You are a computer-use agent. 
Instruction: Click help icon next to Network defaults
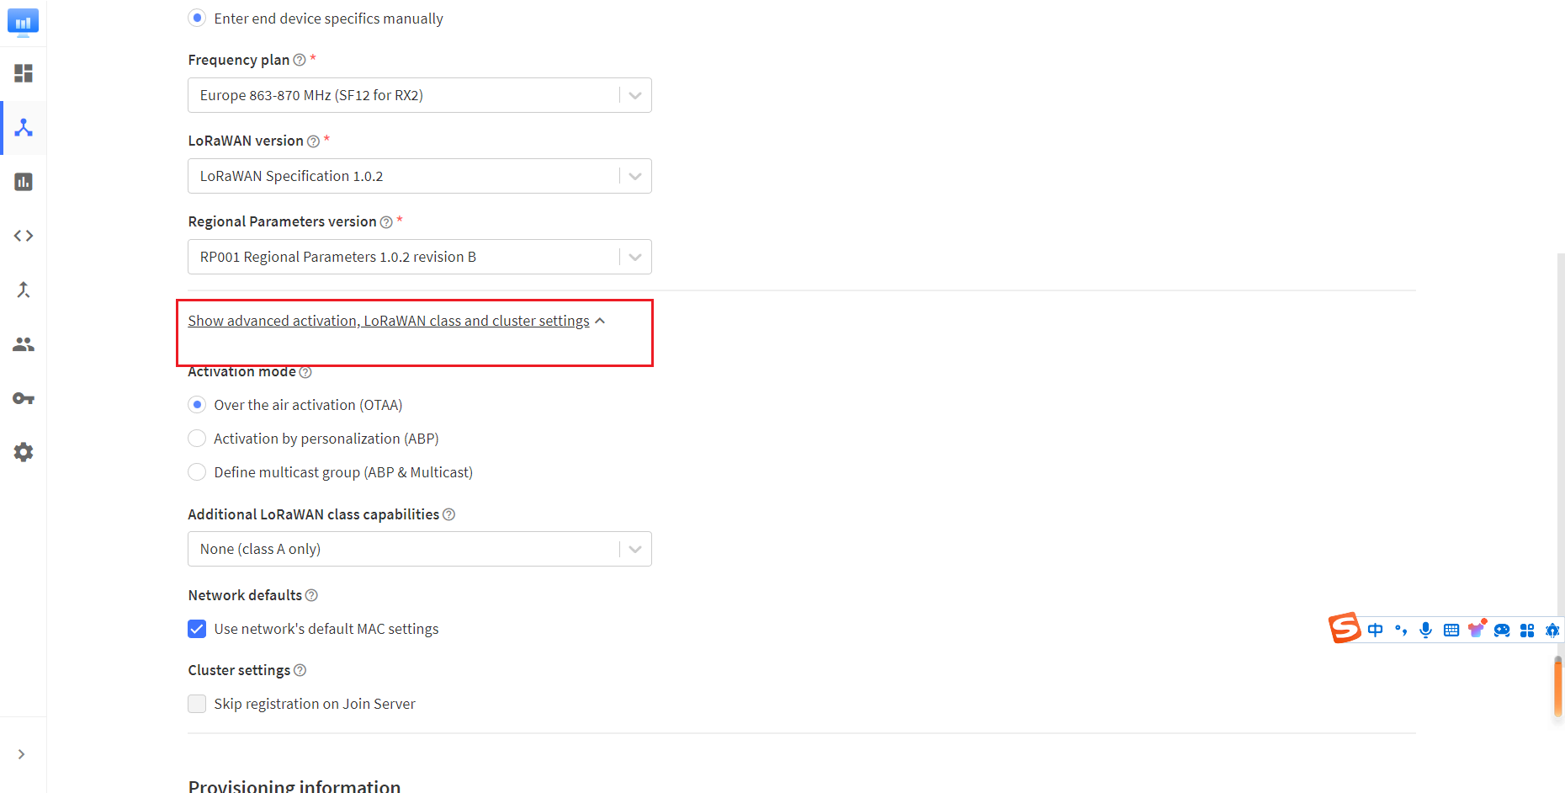pyautogui.click(x=311, y=595)
